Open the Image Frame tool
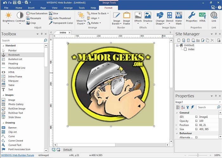The image size is (222, 158). click(x=127, y=18)
